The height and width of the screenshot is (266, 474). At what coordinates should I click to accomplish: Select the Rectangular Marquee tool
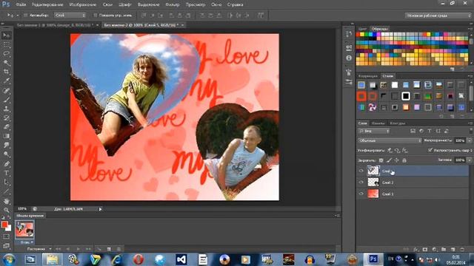tap(7, 44)
